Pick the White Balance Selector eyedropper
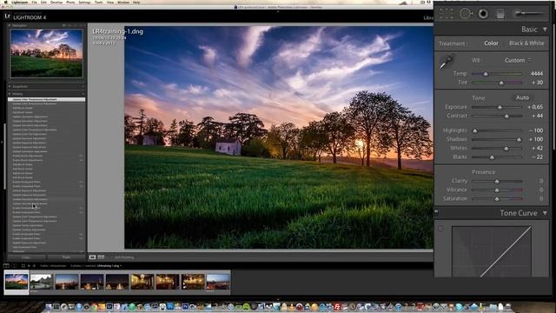The width and height of the screenshot is (556, 313). click(x=447, y=62)
